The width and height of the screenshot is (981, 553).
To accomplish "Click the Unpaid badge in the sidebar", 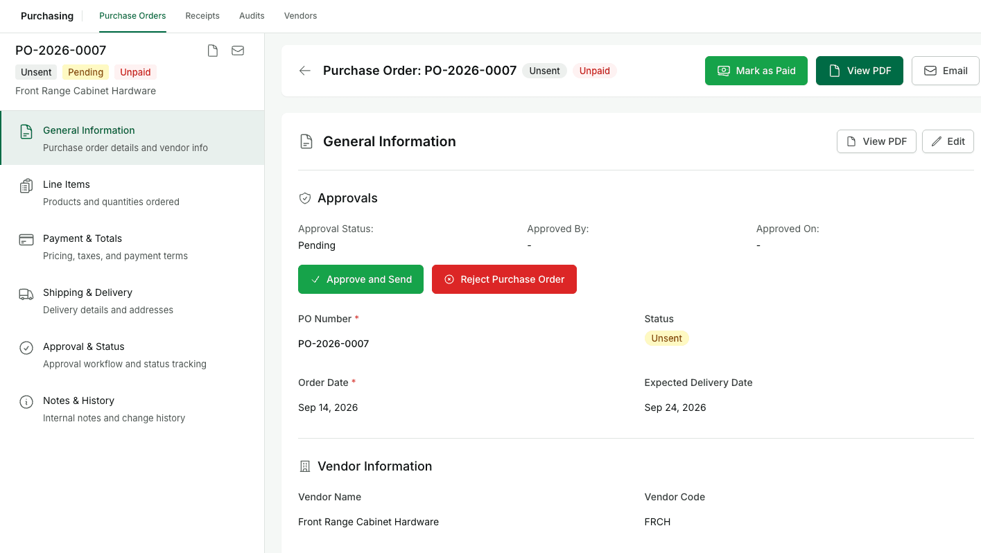I will 135,72.
